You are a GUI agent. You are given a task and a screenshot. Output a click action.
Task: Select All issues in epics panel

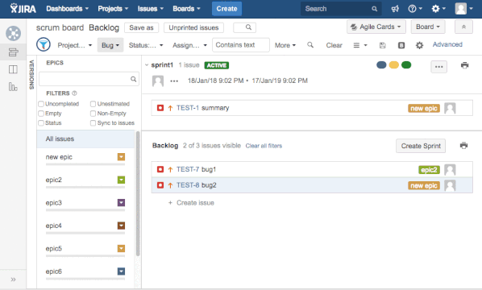tap(85, 139)
